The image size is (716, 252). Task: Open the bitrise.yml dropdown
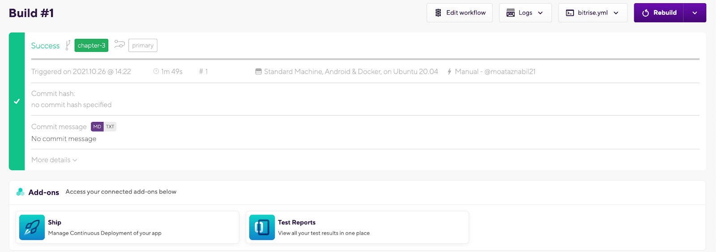593,13
